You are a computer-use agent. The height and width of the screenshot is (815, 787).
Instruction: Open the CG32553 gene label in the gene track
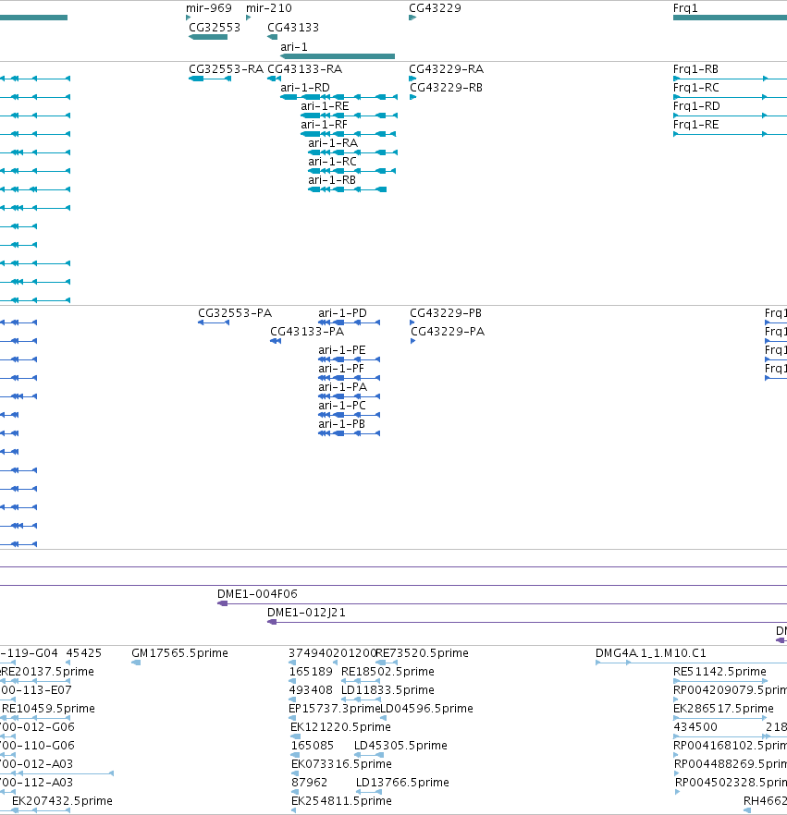point(215,28)
